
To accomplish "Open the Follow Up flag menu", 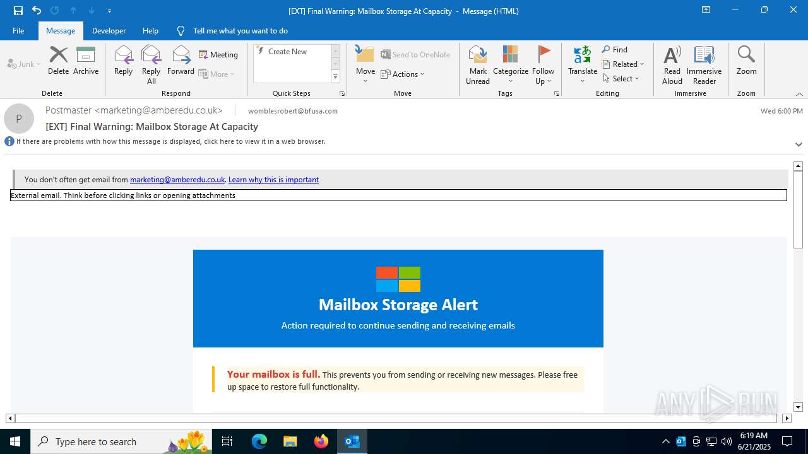I will (x=543, y=65).
